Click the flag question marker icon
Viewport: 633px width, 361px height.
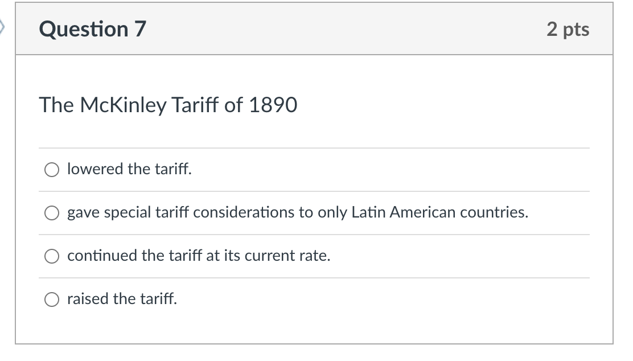[x=2, y=27]
